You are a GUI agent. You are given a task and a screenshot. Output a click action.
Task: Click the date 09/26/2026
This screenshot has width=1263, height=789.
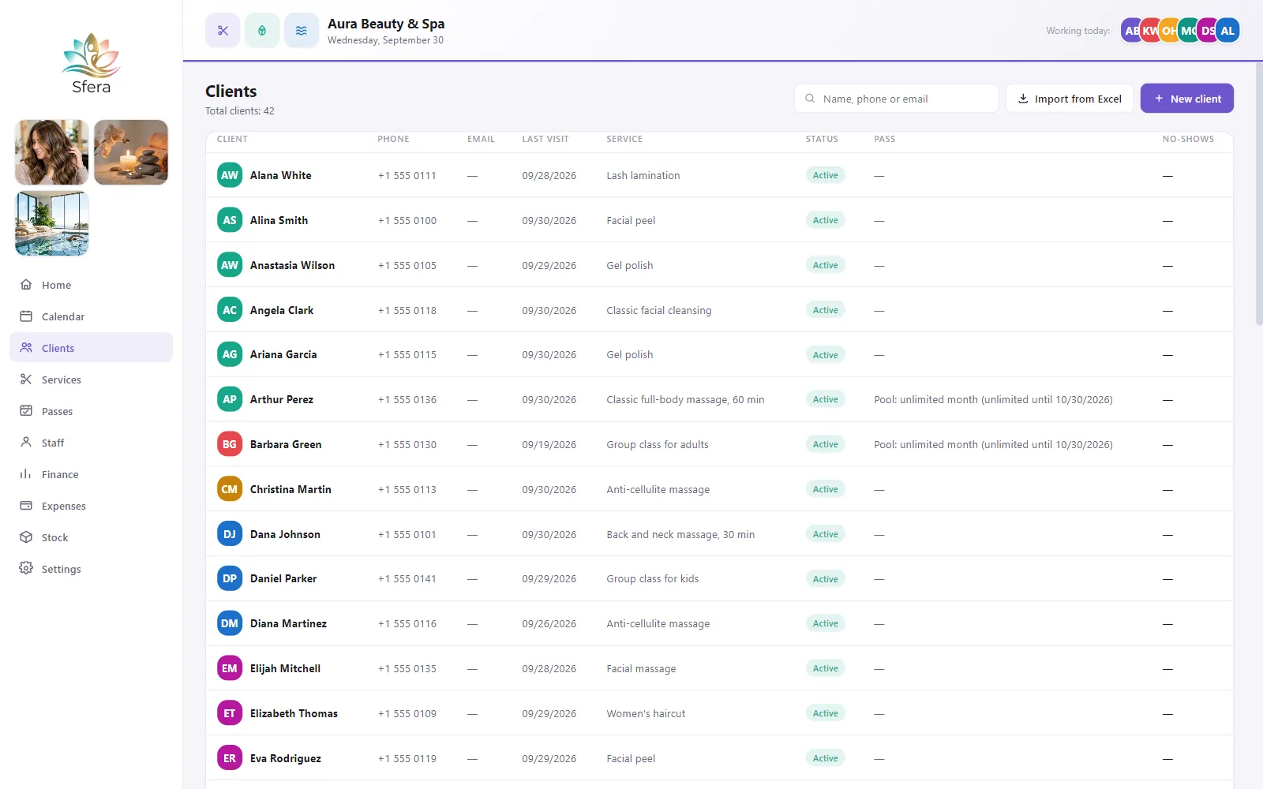coord(549,623)
